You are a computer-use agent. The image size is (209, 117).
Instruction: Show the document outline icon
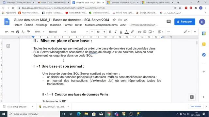click(x=8, y=46)
